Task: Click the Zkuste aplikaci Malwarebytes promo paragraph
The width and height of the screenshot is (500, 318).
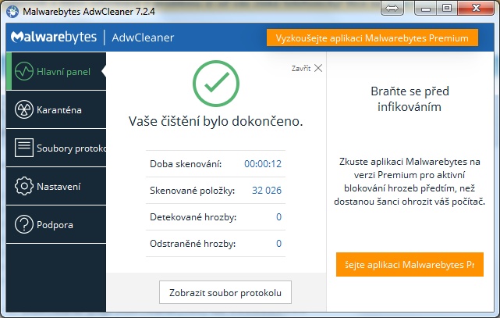Action: coord(410,181)
